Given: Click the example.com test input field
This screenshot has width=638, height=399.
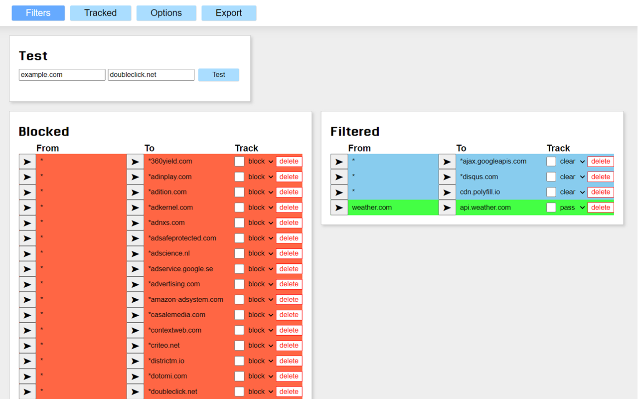Looking at the screenshot, I should [62, 75].
